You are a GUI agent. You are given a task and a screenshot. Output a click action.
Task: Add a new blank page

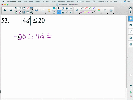16,12
